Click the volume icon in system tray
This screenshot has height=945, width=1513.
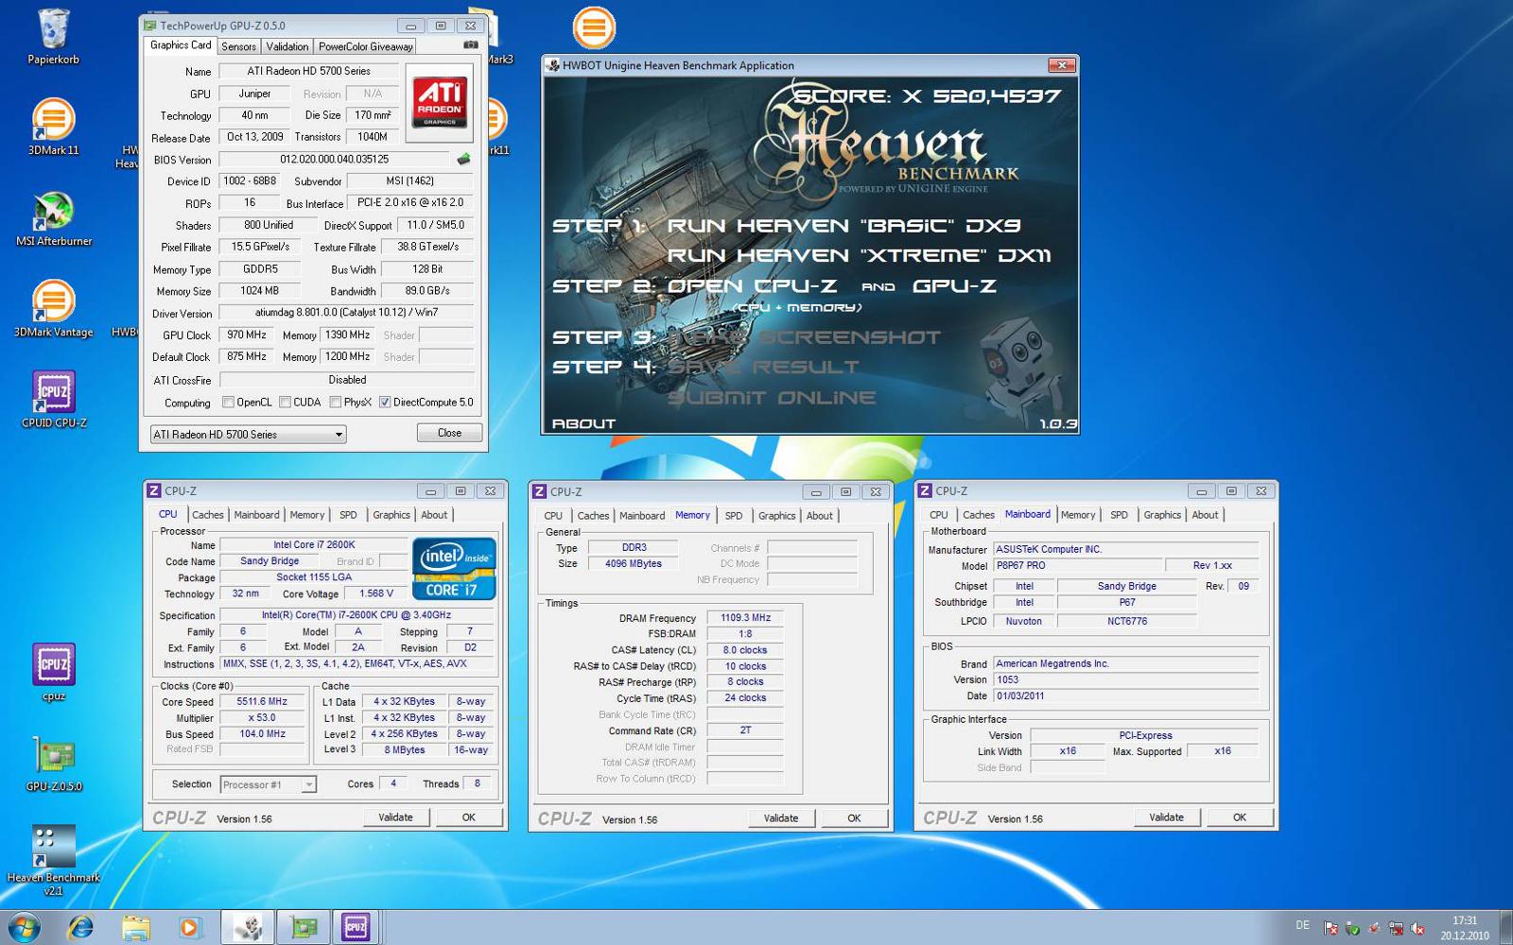tap(1417, 928)
